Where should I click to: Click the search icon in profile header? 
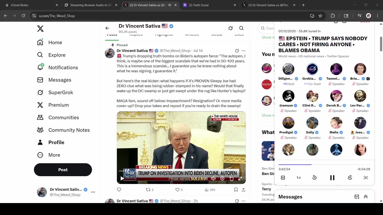pyautogui.click(x=241, y=28)
